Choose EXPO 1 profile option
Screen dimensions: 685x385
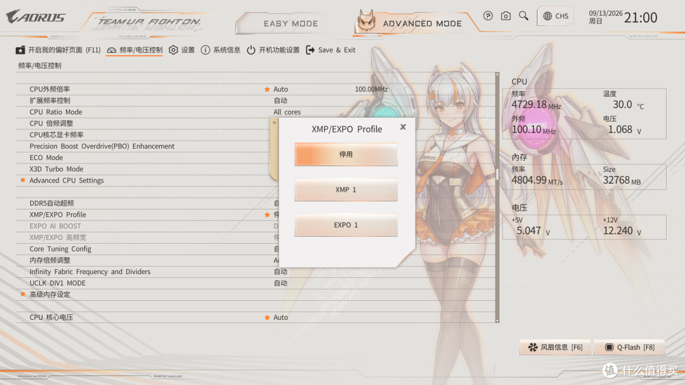pos(346,225)
